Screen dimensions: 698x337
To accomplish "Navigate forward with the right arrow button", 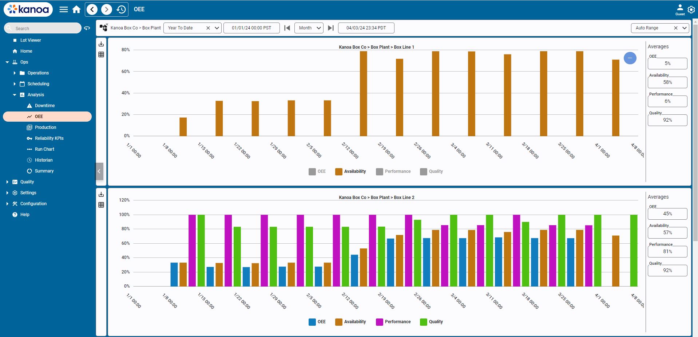I will tap(107, 9).
